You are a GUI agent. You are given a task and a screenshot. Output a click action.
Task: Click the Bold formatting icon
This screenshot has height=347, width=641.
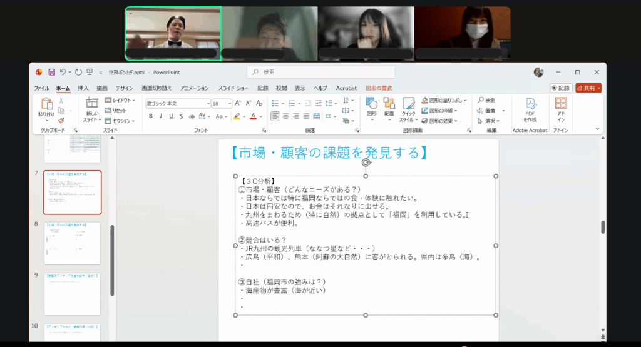tap(151, 116)
